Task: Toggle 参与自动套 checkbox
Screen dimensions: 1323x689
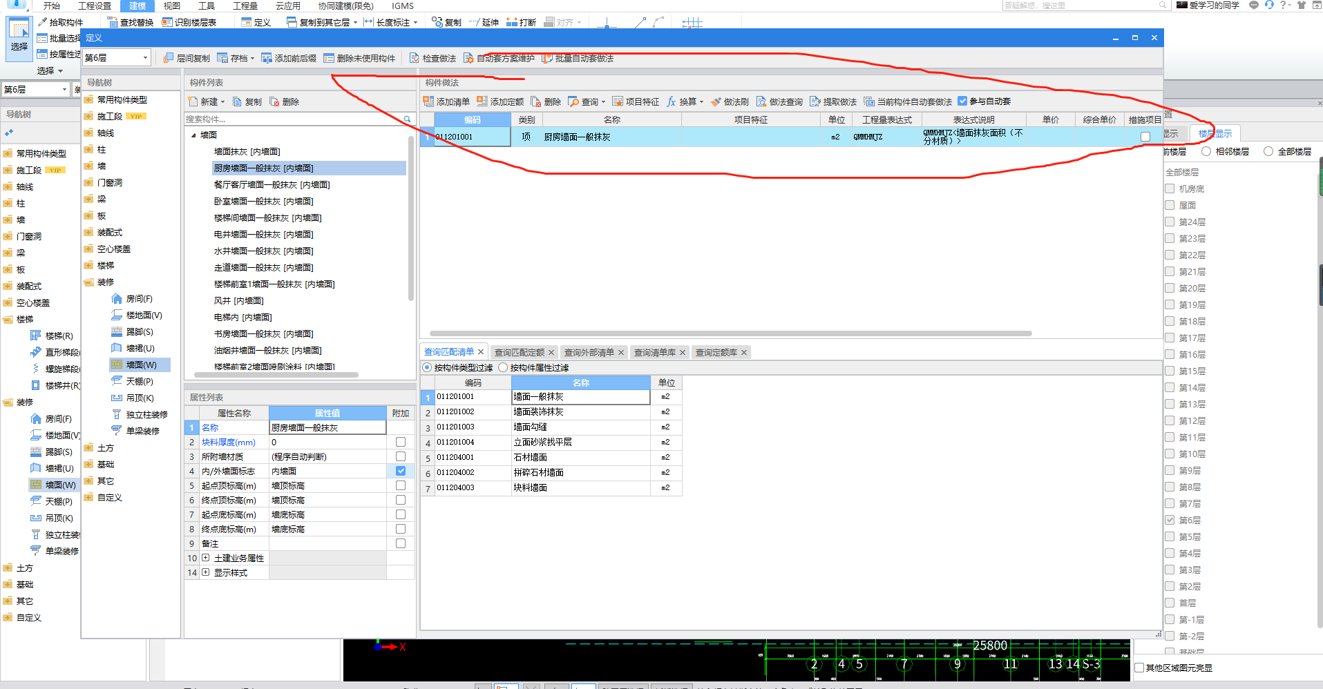Action: (x=962, y=101)
